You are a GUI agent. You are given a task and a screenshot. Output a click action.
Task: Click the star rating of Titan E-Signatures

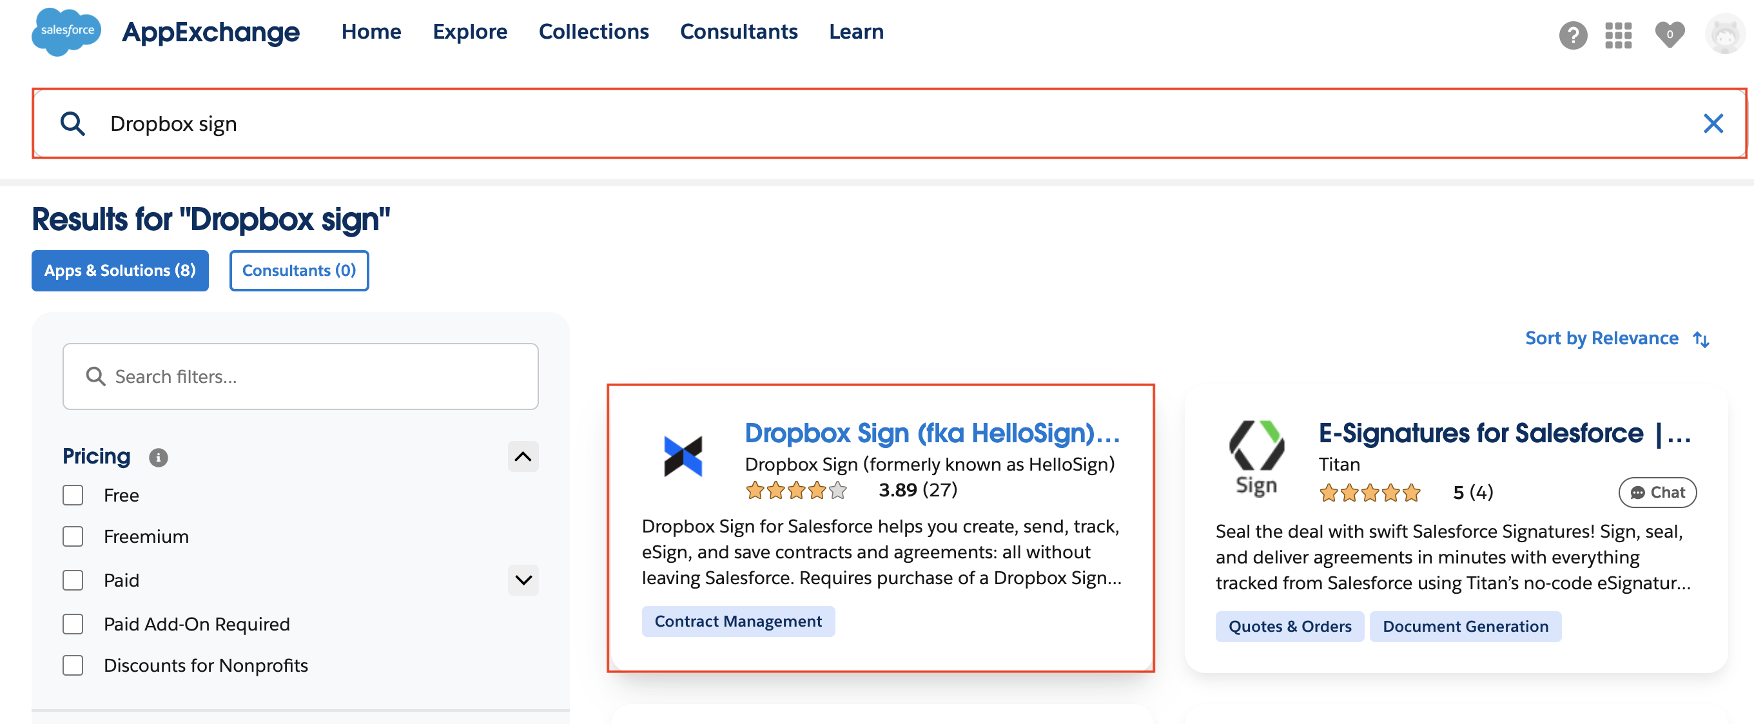click(x=1370, y=493)
